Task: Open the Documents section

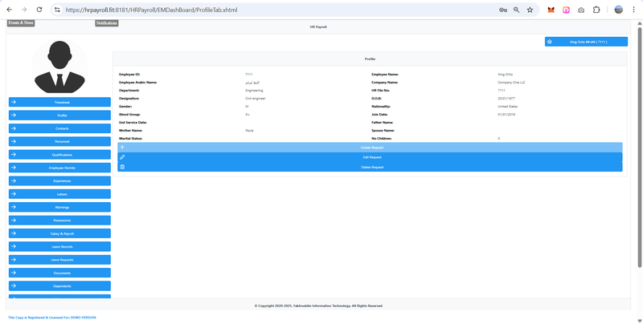Action: [x=59, y=273]
